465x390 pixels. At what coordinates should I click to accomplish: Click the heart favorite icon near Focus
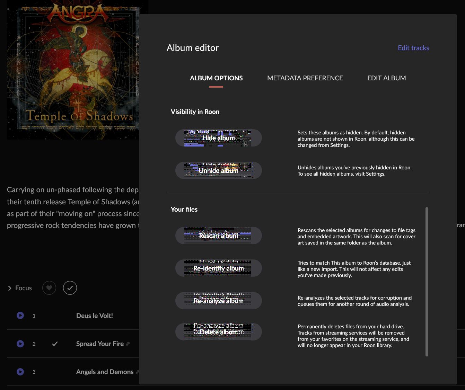(x=49, y=288)
